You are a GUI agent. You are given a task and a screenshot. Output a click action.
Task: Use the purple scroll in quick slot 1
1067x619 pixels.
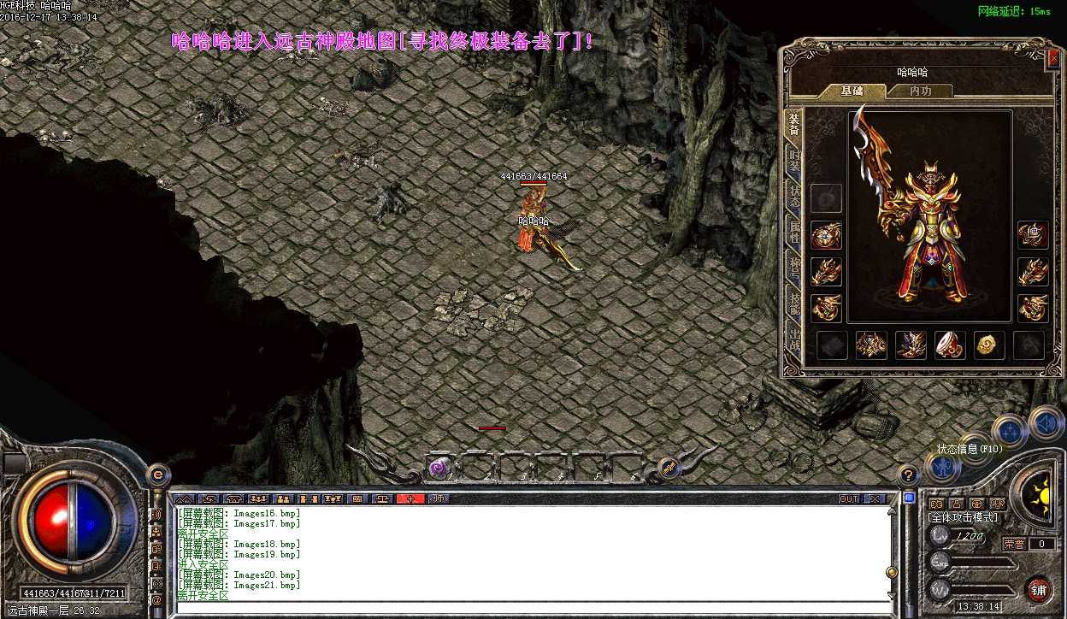pyautogui.click(x=439, y=467)
